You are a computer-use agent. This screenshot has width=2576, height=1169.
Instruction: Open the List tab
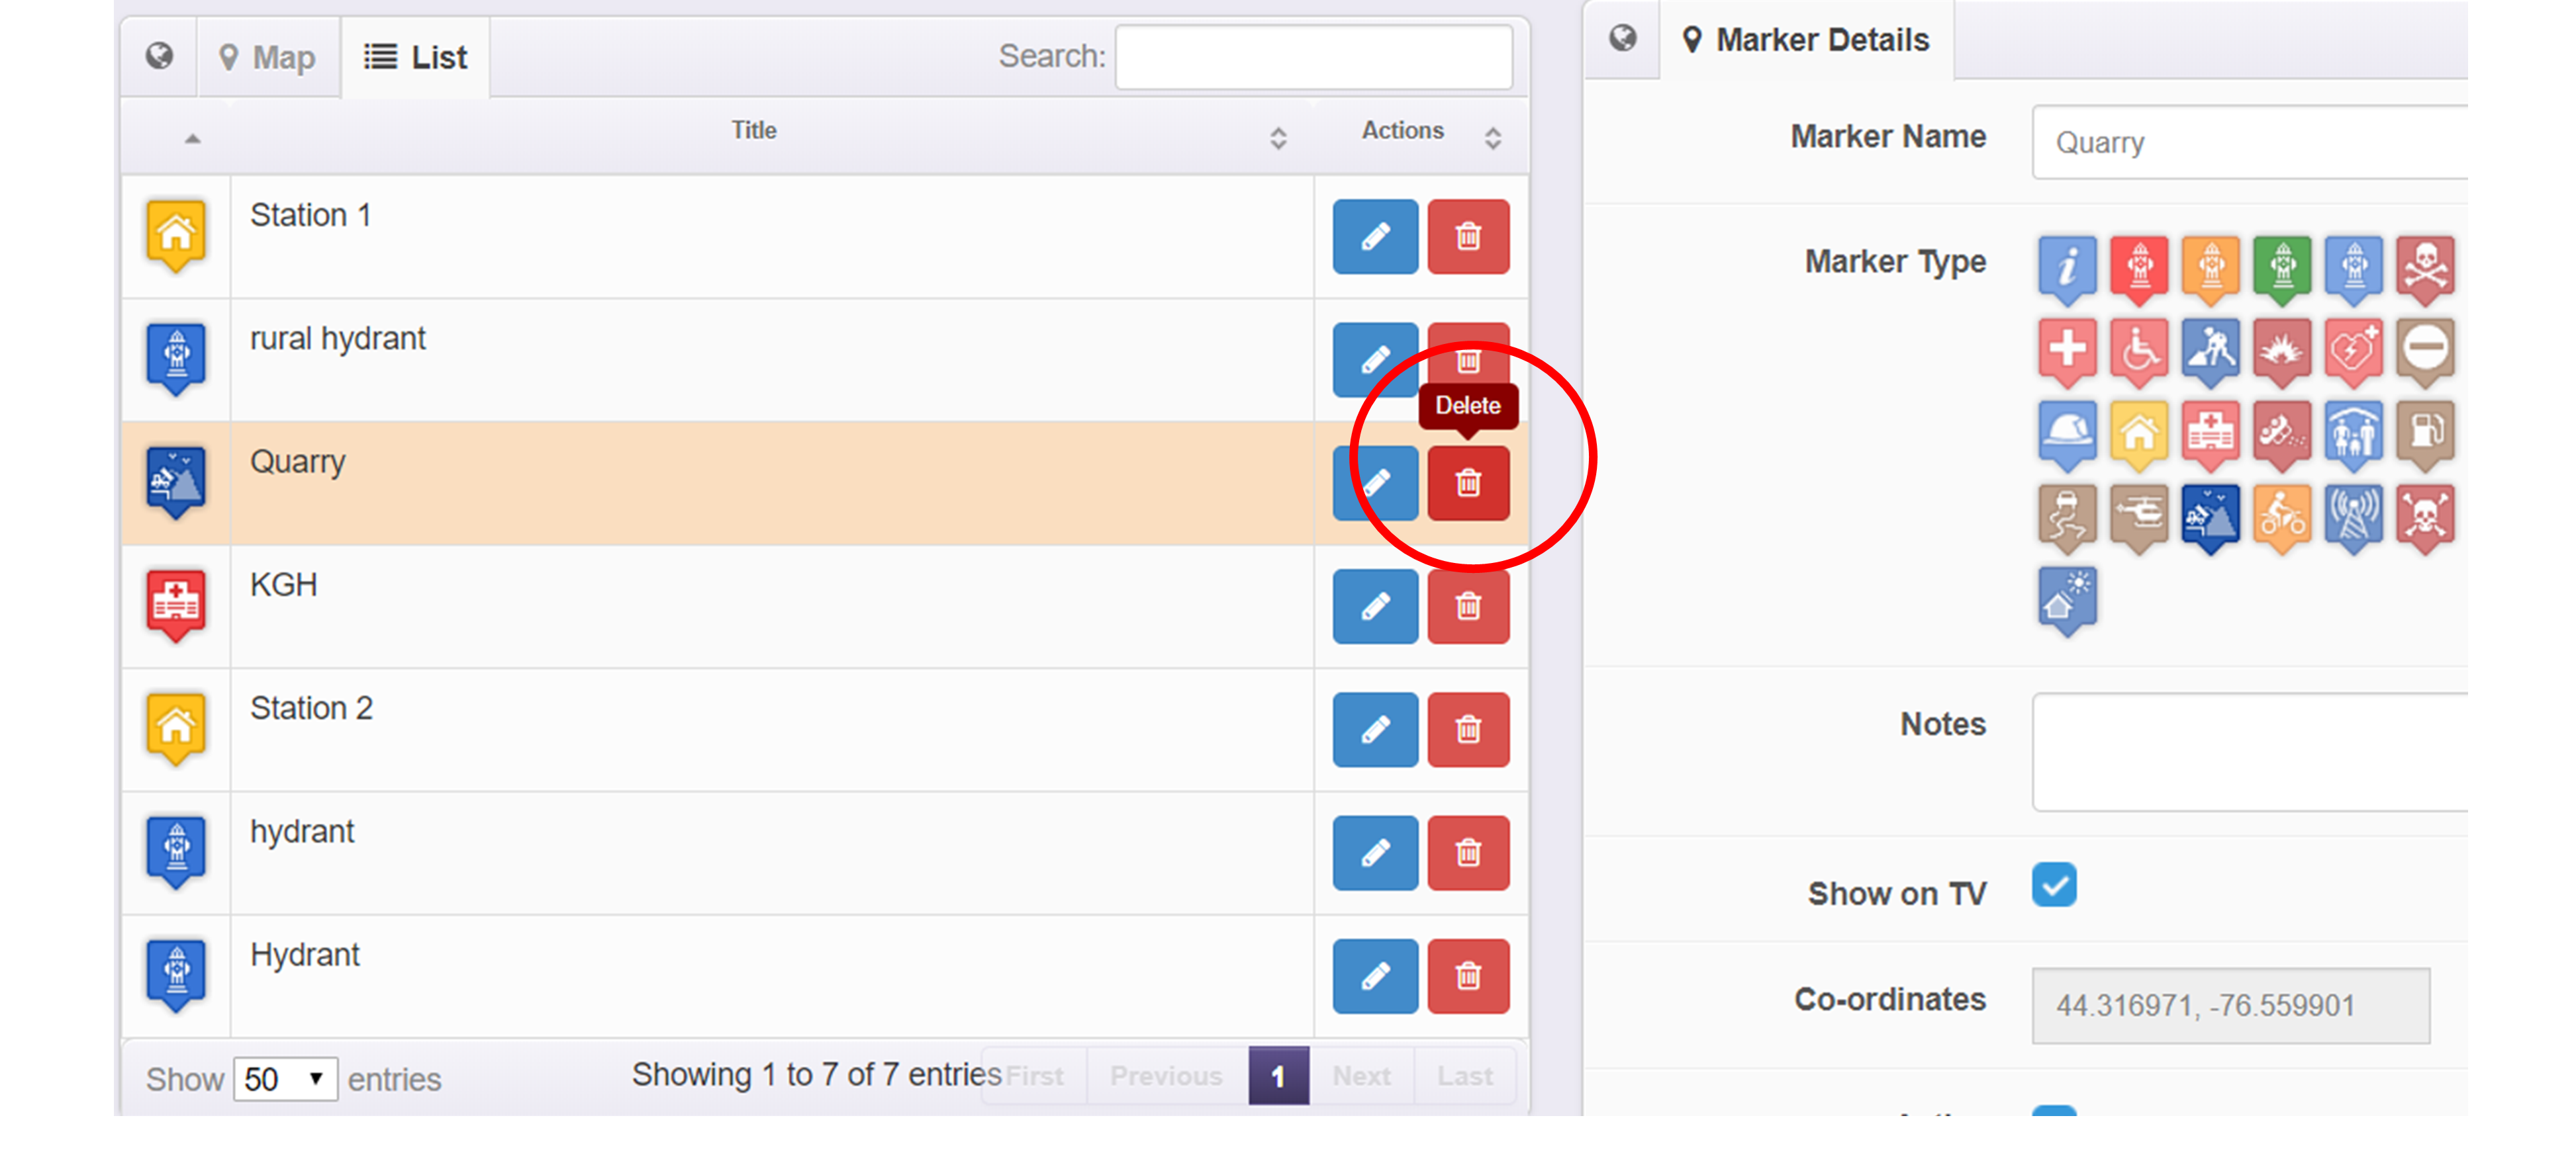coord(416,58)
